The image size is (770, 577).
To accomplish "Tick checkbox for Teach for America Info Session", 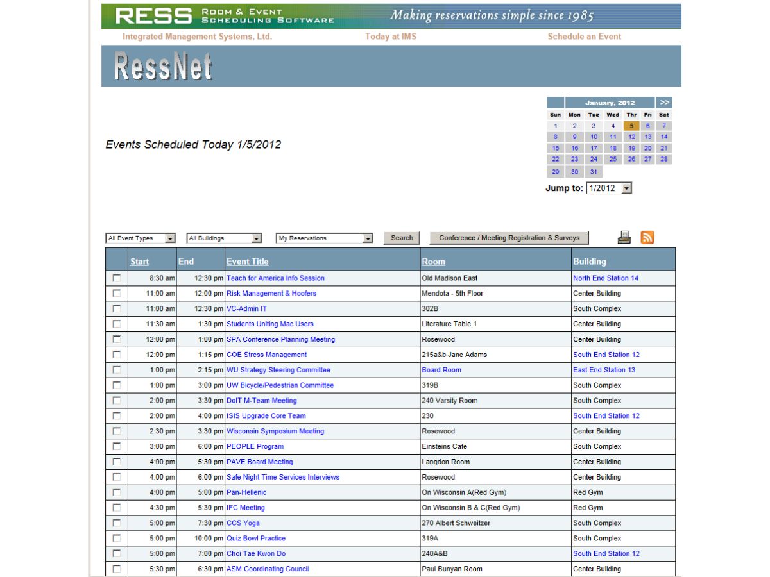I will (x=116, y=278).
